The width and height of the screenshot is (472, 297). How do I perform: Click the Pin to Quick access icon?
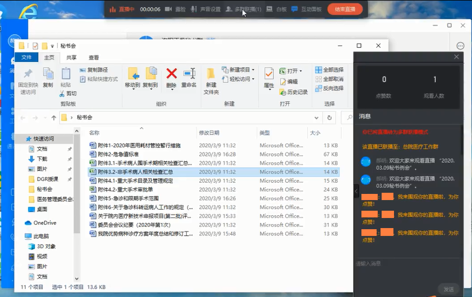(x=28, y=73)
